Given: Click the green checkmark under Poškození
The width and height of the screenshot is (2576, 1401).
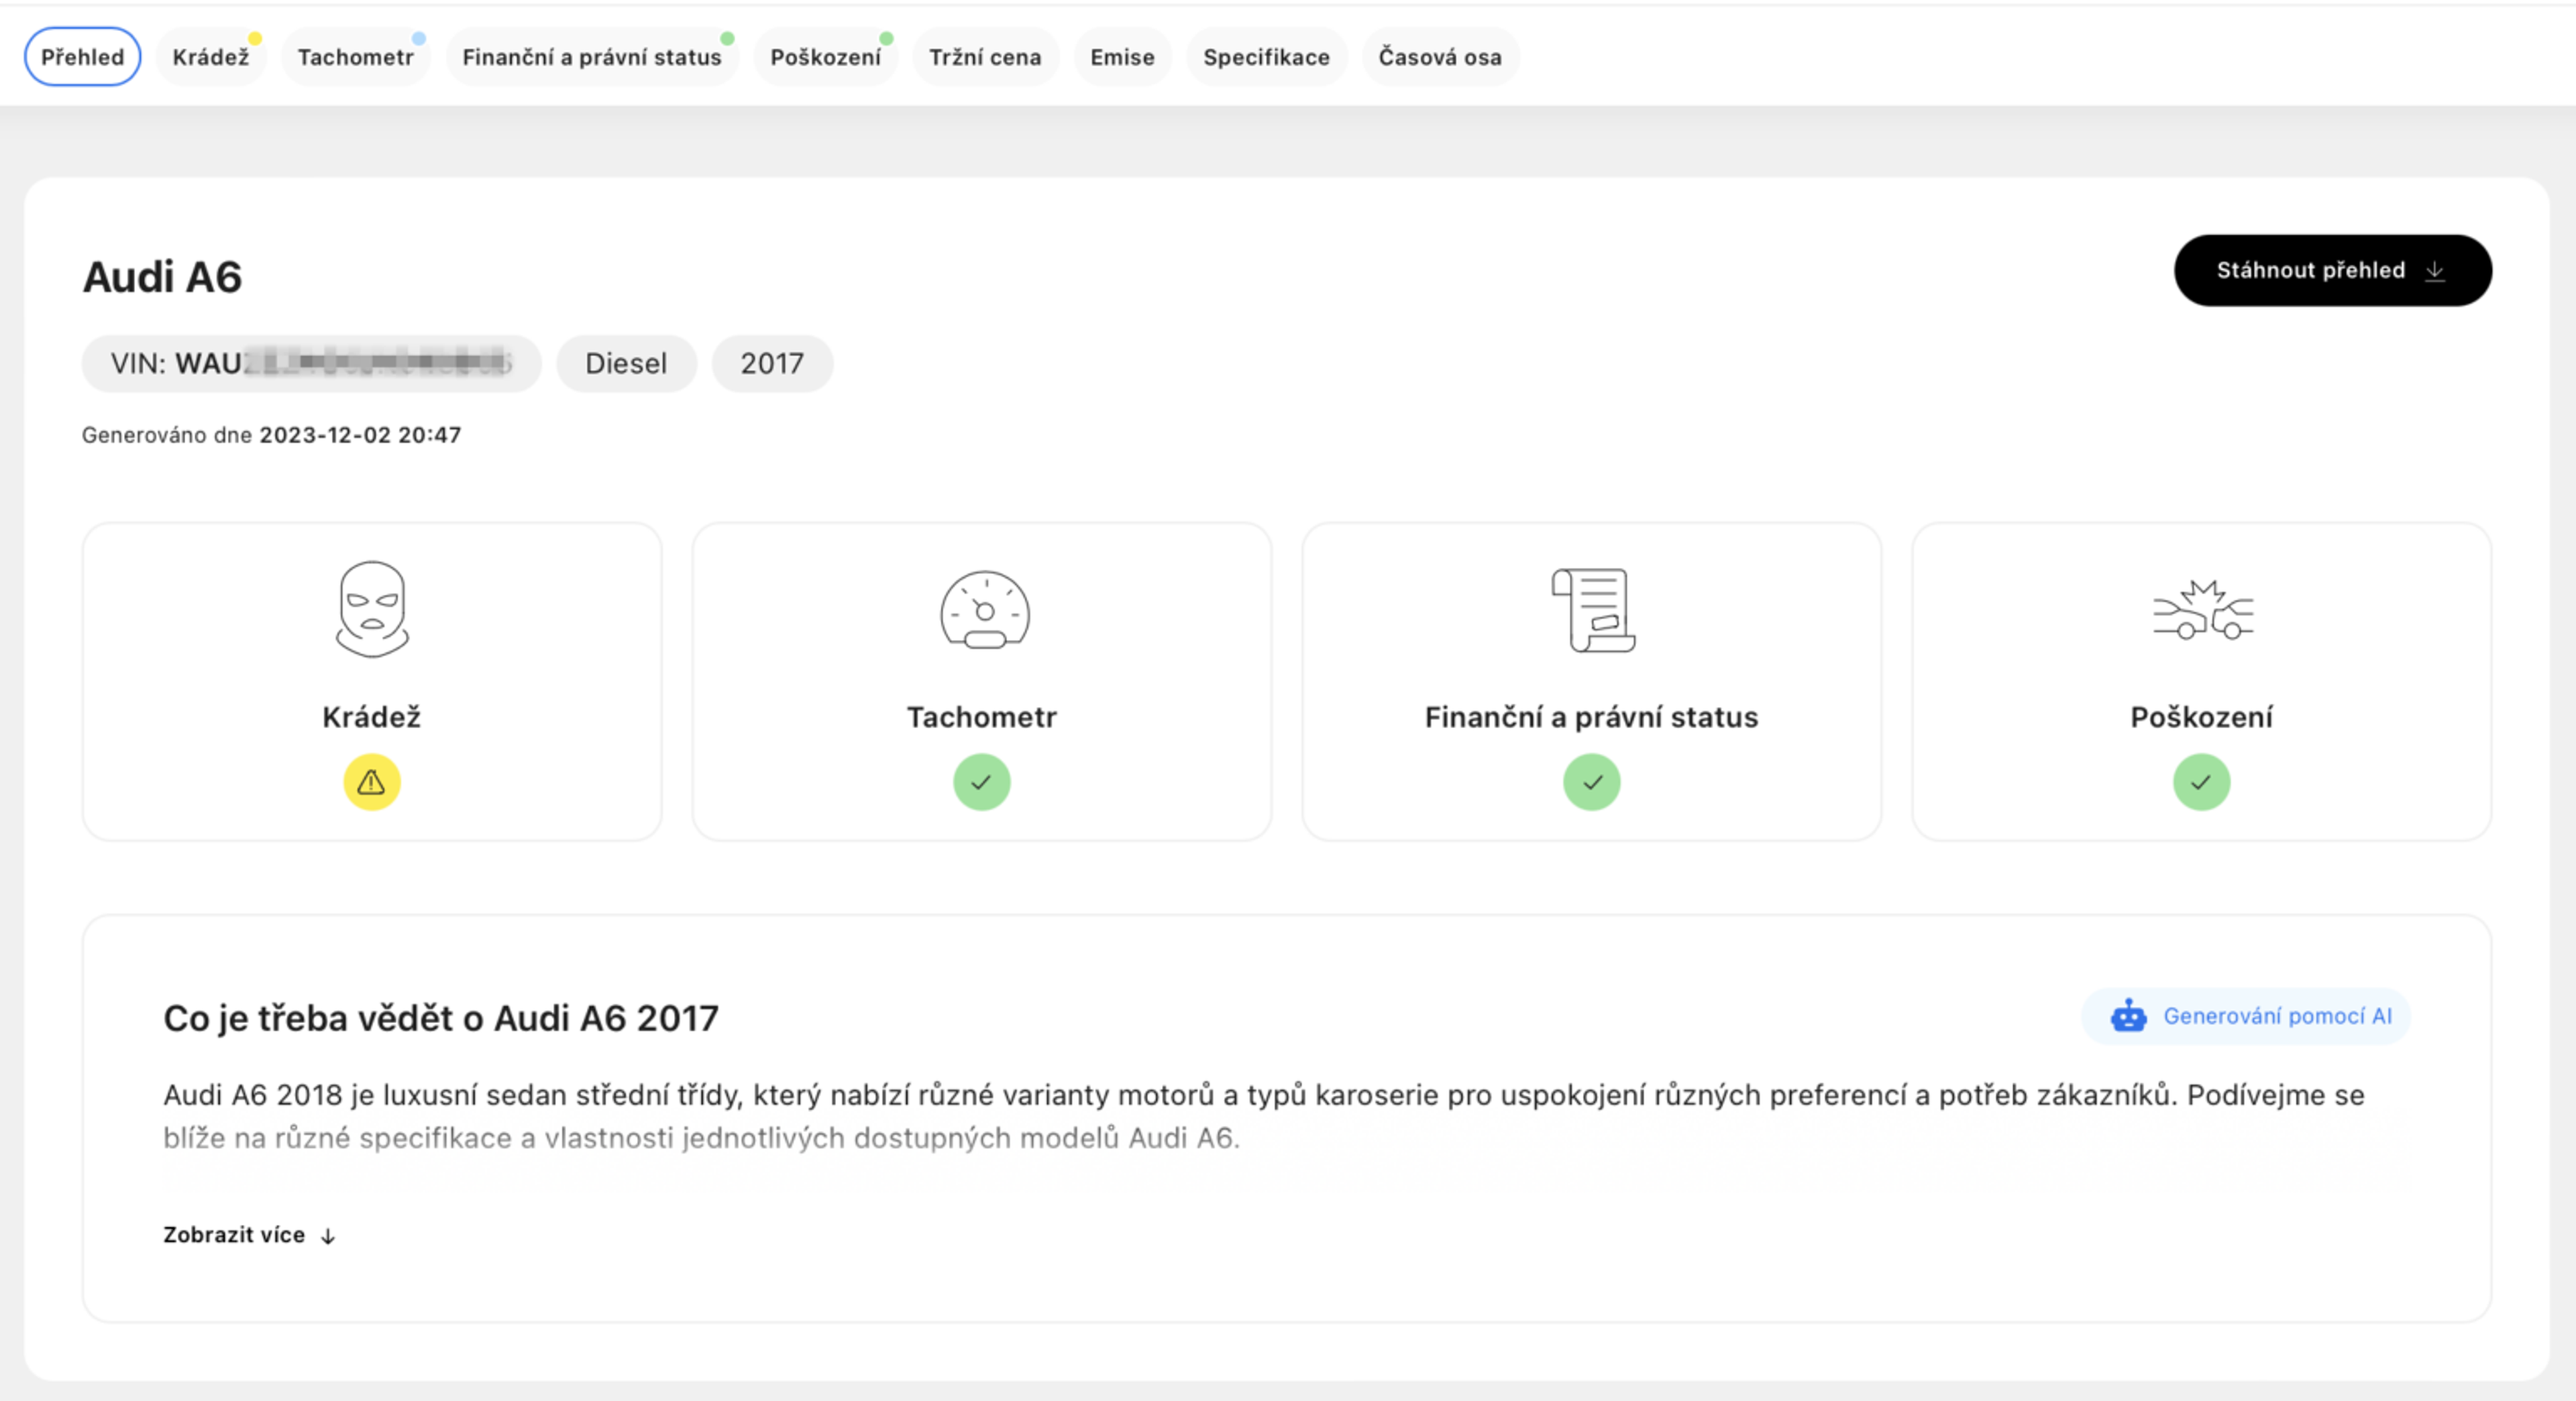Looking at the screenshot, I should click(2202, 782).
